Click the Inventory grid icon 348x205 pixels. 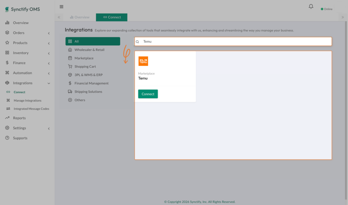(x=7, y=53)
